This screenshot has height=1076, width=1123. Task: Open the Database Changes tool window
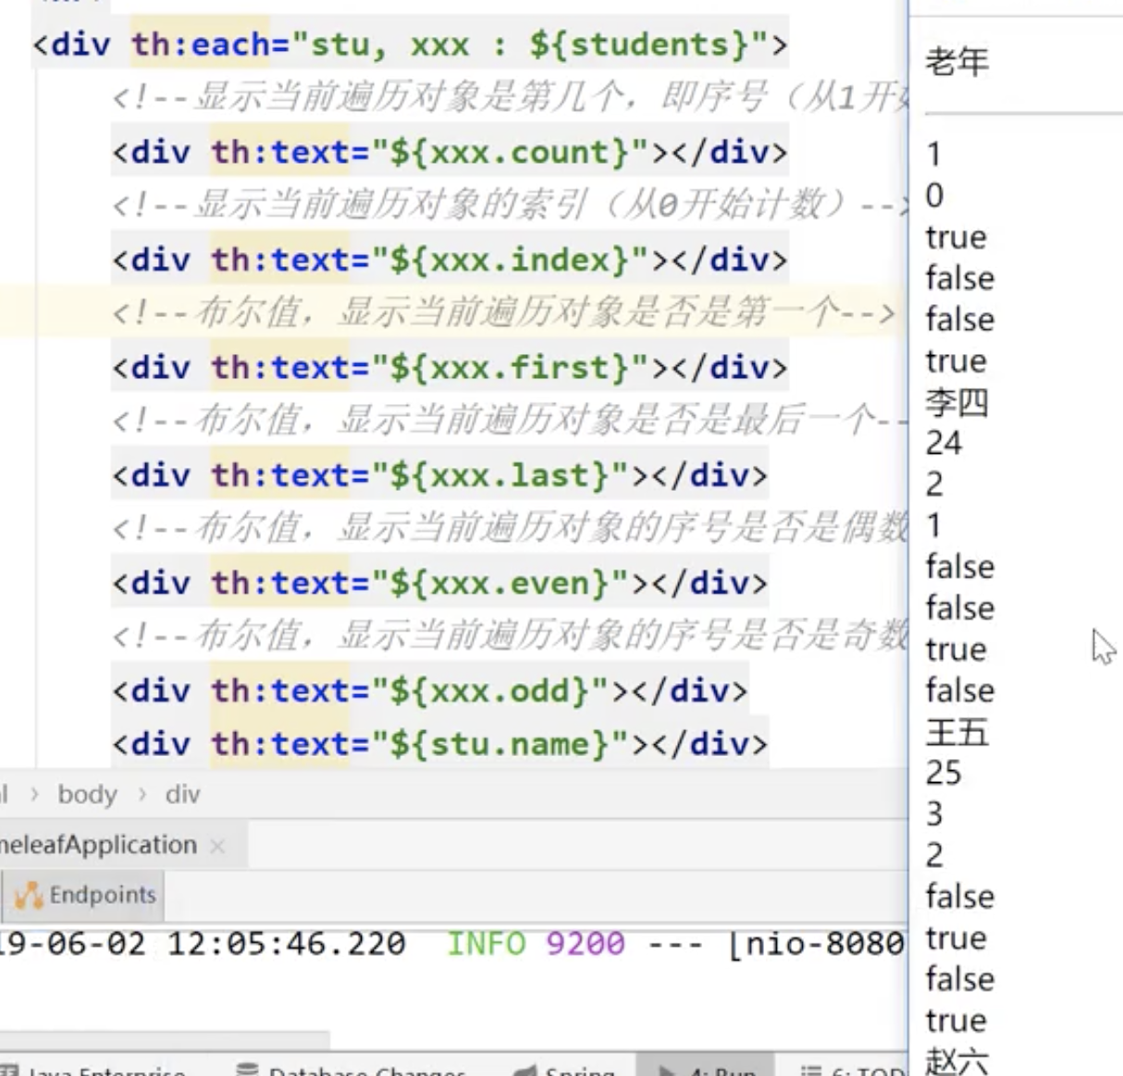point(352,1071)
